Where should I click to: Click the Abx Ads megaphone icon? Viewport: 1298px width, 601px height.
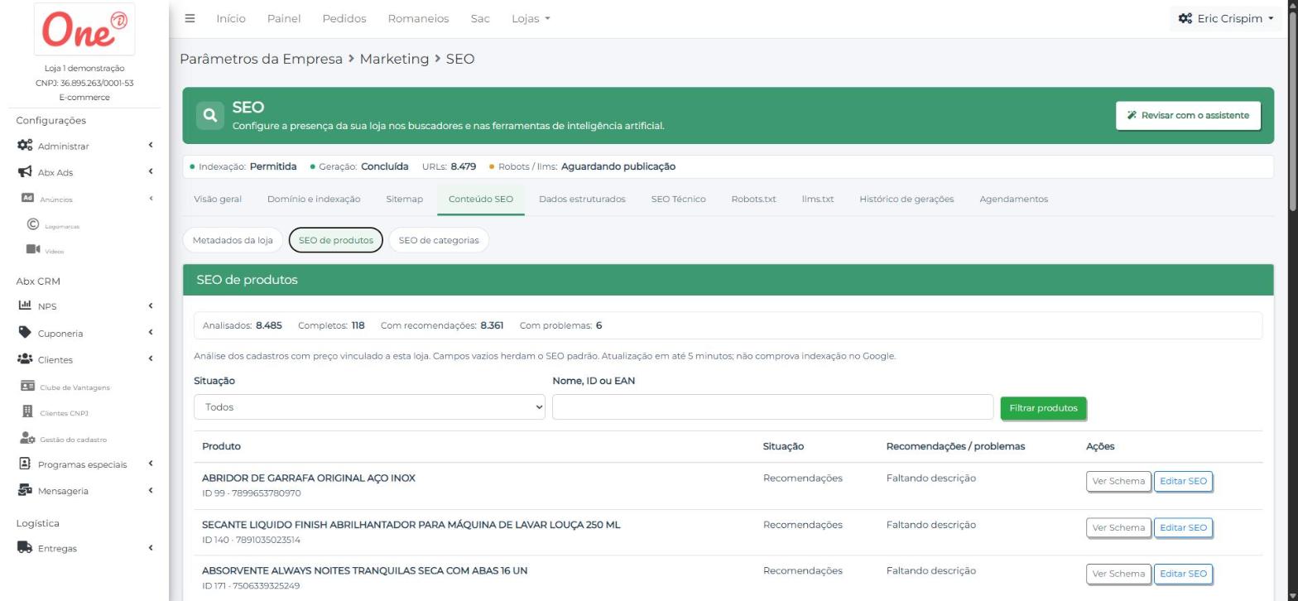(x=26, y=172)
